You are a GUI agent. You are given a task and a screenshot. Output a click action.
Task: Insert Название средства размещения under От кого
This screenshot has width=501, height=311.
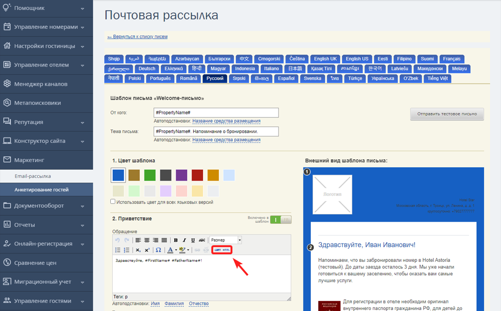(226, 121)
